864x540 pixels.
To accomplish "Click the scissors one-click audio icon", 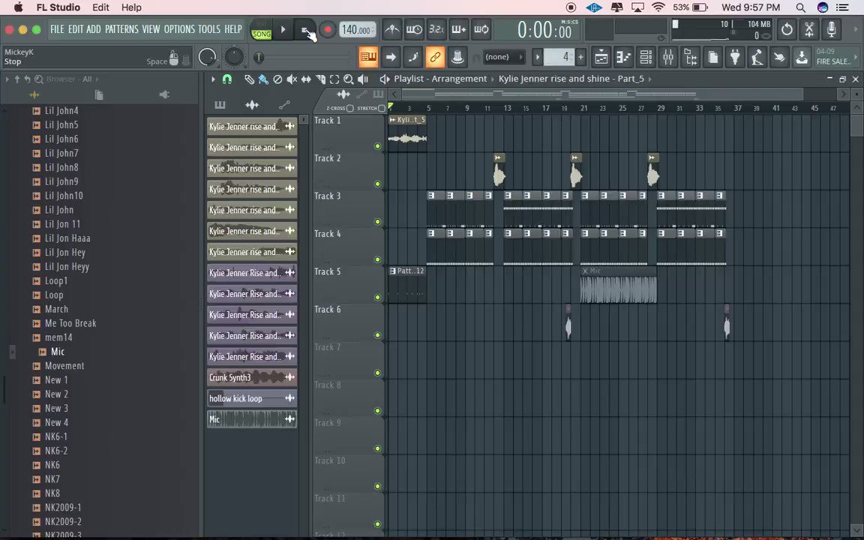I will pyautogui.click(x=809, y=29).
